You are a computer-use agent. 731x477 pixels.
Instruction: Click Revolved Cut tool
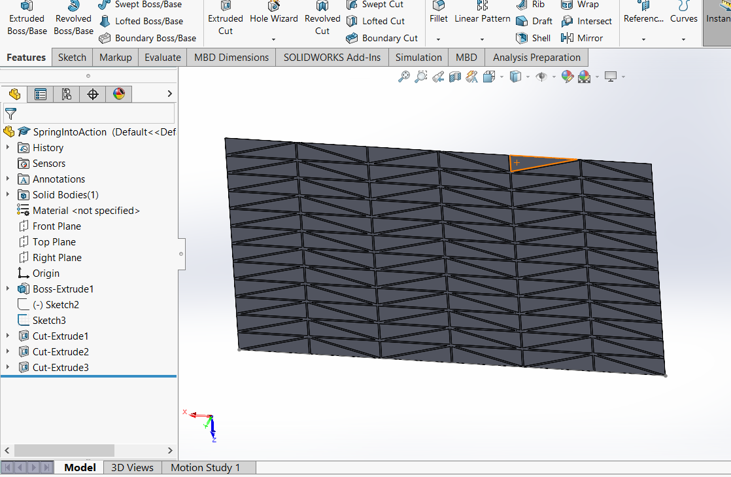click(322, 19)
